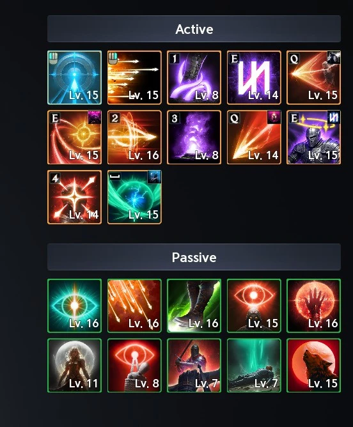The image size is (353, 427).
Task: Click the woman before moon passive
Action: (x=74, y=366)
